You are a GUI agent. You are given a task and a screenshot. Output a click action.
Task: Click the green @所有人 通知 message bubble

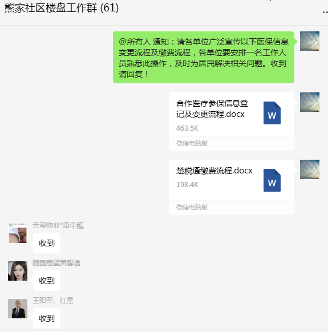[x=204, y=58]
